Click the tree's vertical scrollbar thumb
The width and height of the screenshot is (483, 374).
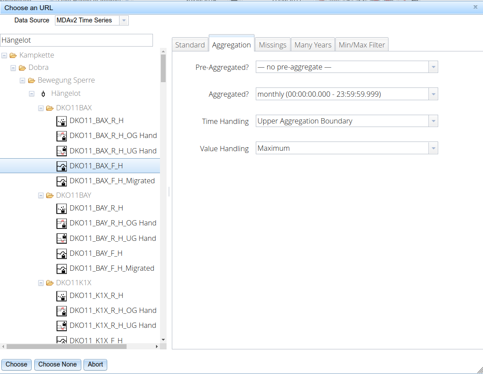coord(163,68)
